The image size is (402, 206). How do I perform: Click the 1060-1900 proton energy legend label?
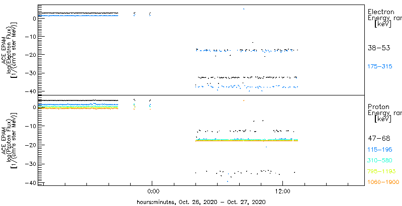coord(383,182)
